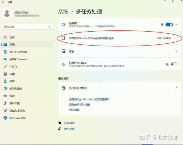The width and height of the screenshot is (183, 145).
Task: Open the 时间和语言 clock globe icon
Action: [5, 88]
